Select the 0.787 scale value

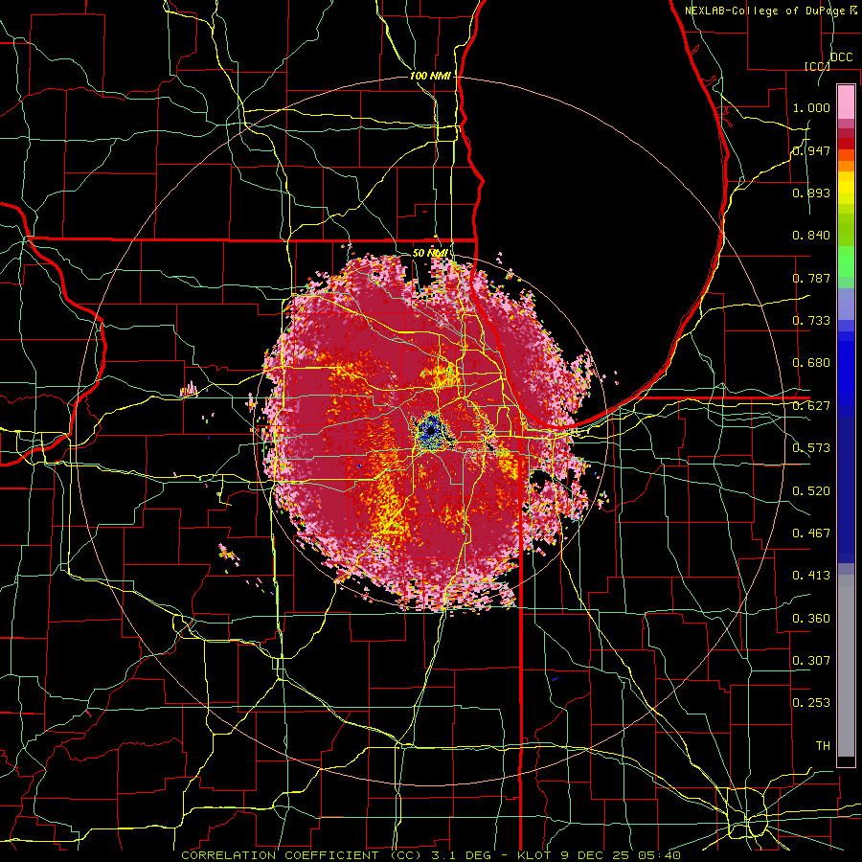[811, 278]
